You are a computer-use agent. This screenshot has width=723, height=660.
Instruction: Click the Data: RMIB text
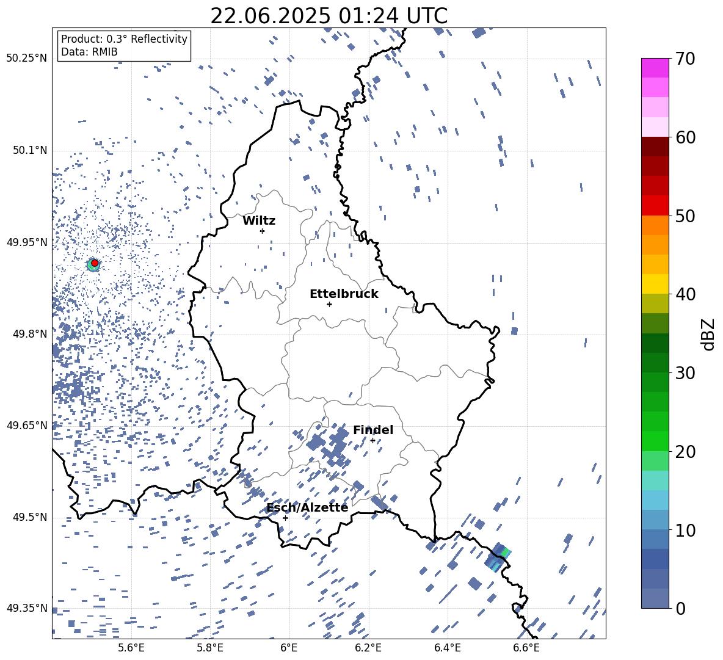(x=89, y=52)
